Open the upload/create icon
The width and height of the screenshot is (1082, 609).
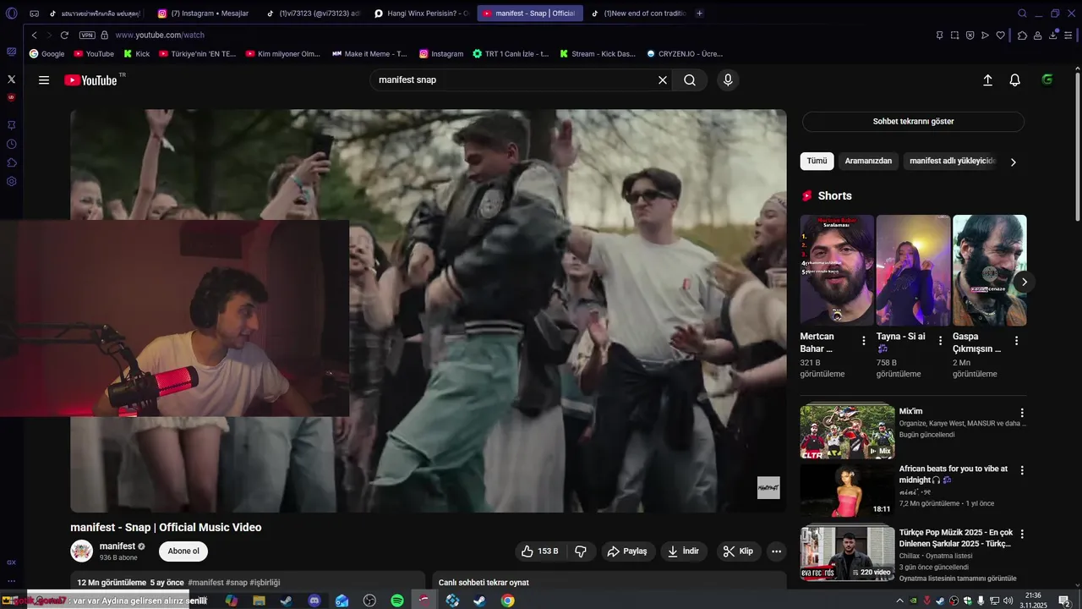click(987, 80)
